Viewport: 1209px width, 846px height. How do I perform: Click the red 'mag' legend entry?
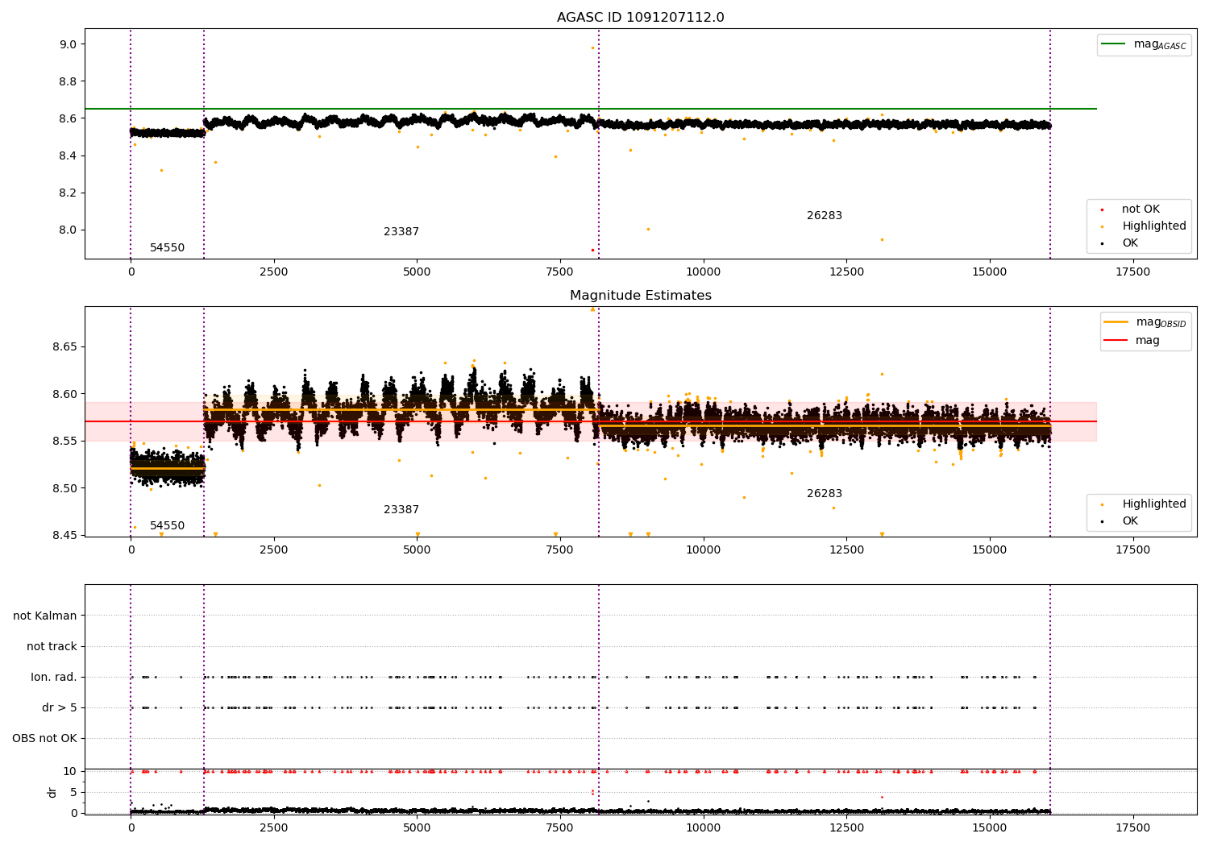tap(1148, 341)
